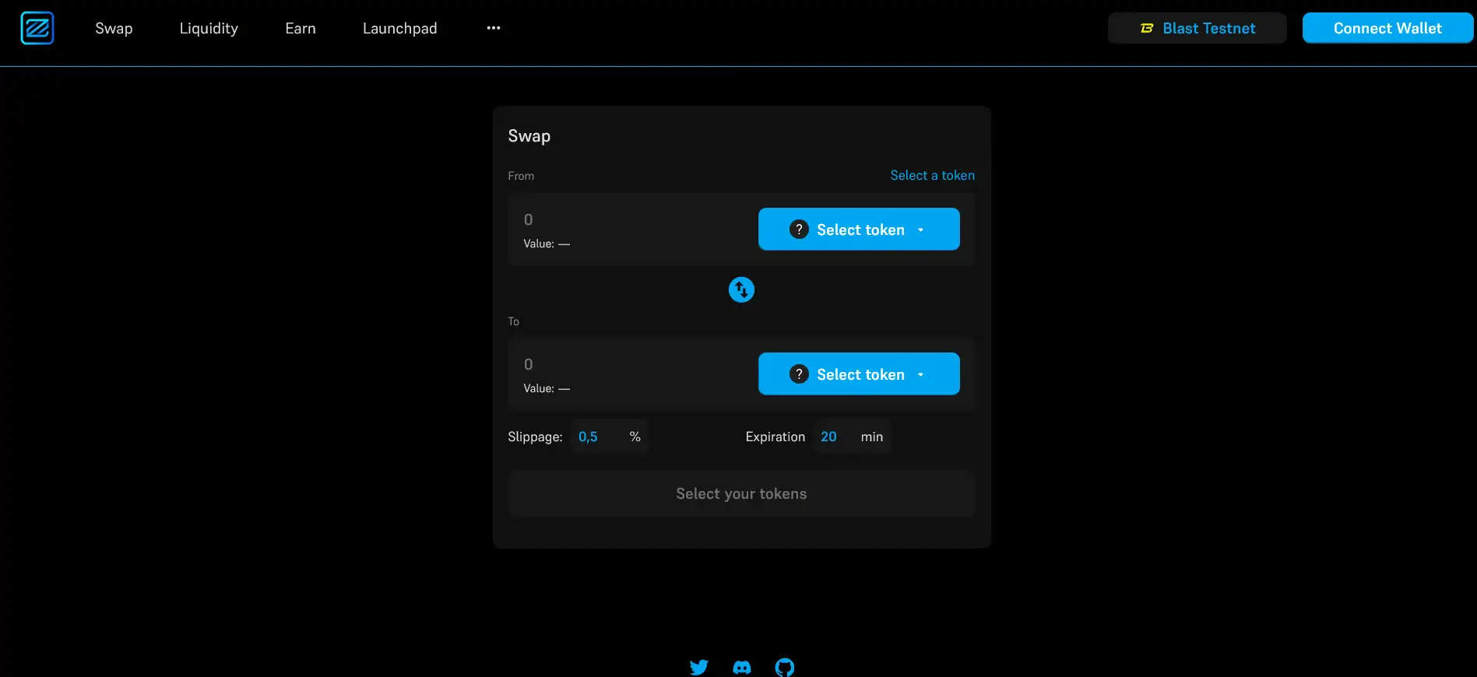Open the Blast Testnet network selector
This screenshot has width=1477, height=677.
click(1197, 28)
